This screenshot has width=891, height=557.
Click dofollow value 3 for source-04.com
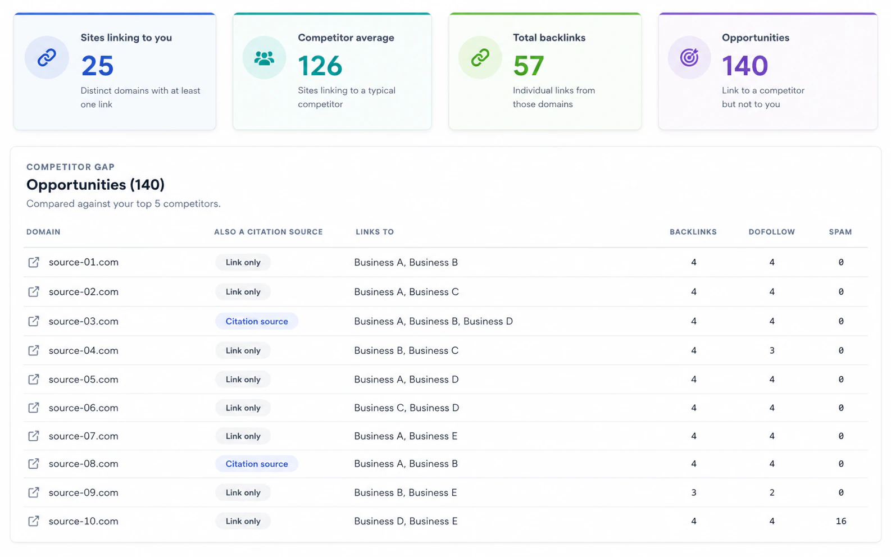tap(772, 350)
